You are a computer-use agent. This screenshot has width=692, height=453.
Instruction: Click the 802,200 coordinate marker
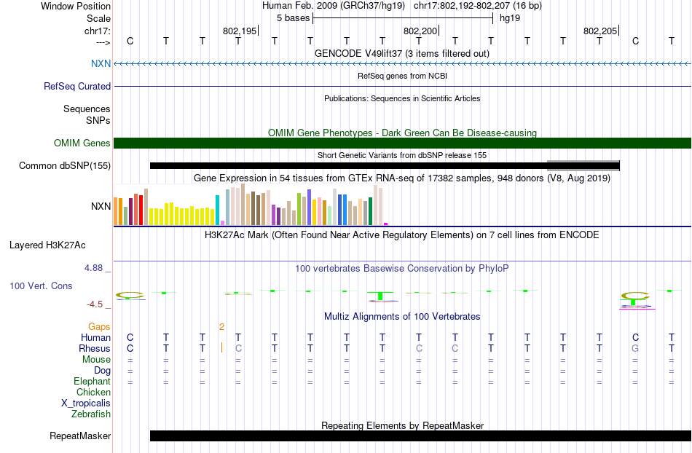click(x=420, y=31)
